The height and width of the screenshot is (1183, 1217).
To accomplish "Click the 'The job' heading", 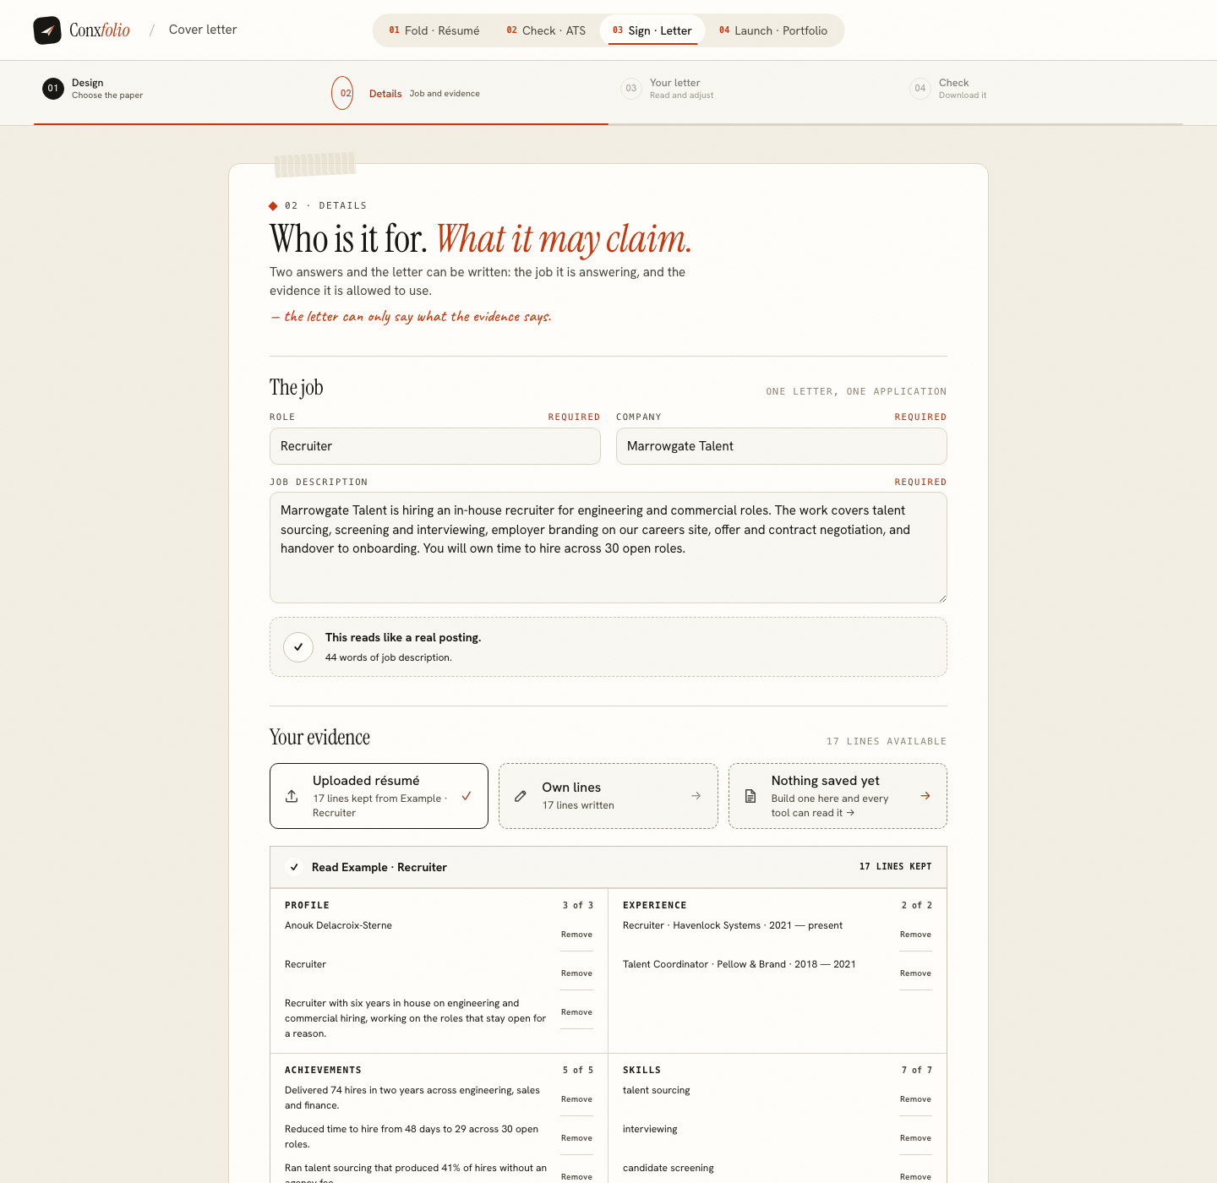I will tap(296, 388).
